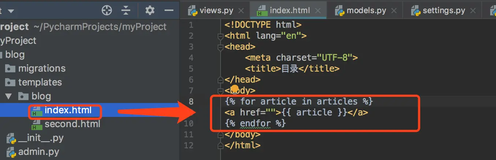The width and height of the screenshot is (496, 160).
Task: Click the endfor template tag
Action: pos(255,123)
